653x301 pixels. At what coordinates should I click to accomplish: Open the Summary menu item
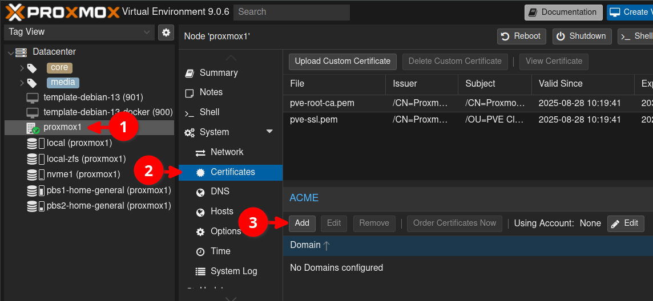tap(231, 73)
